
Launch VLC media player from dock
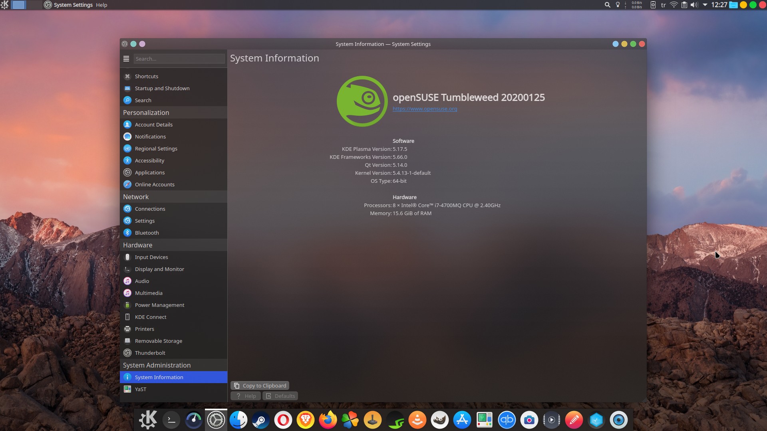[x=417, y=420]
